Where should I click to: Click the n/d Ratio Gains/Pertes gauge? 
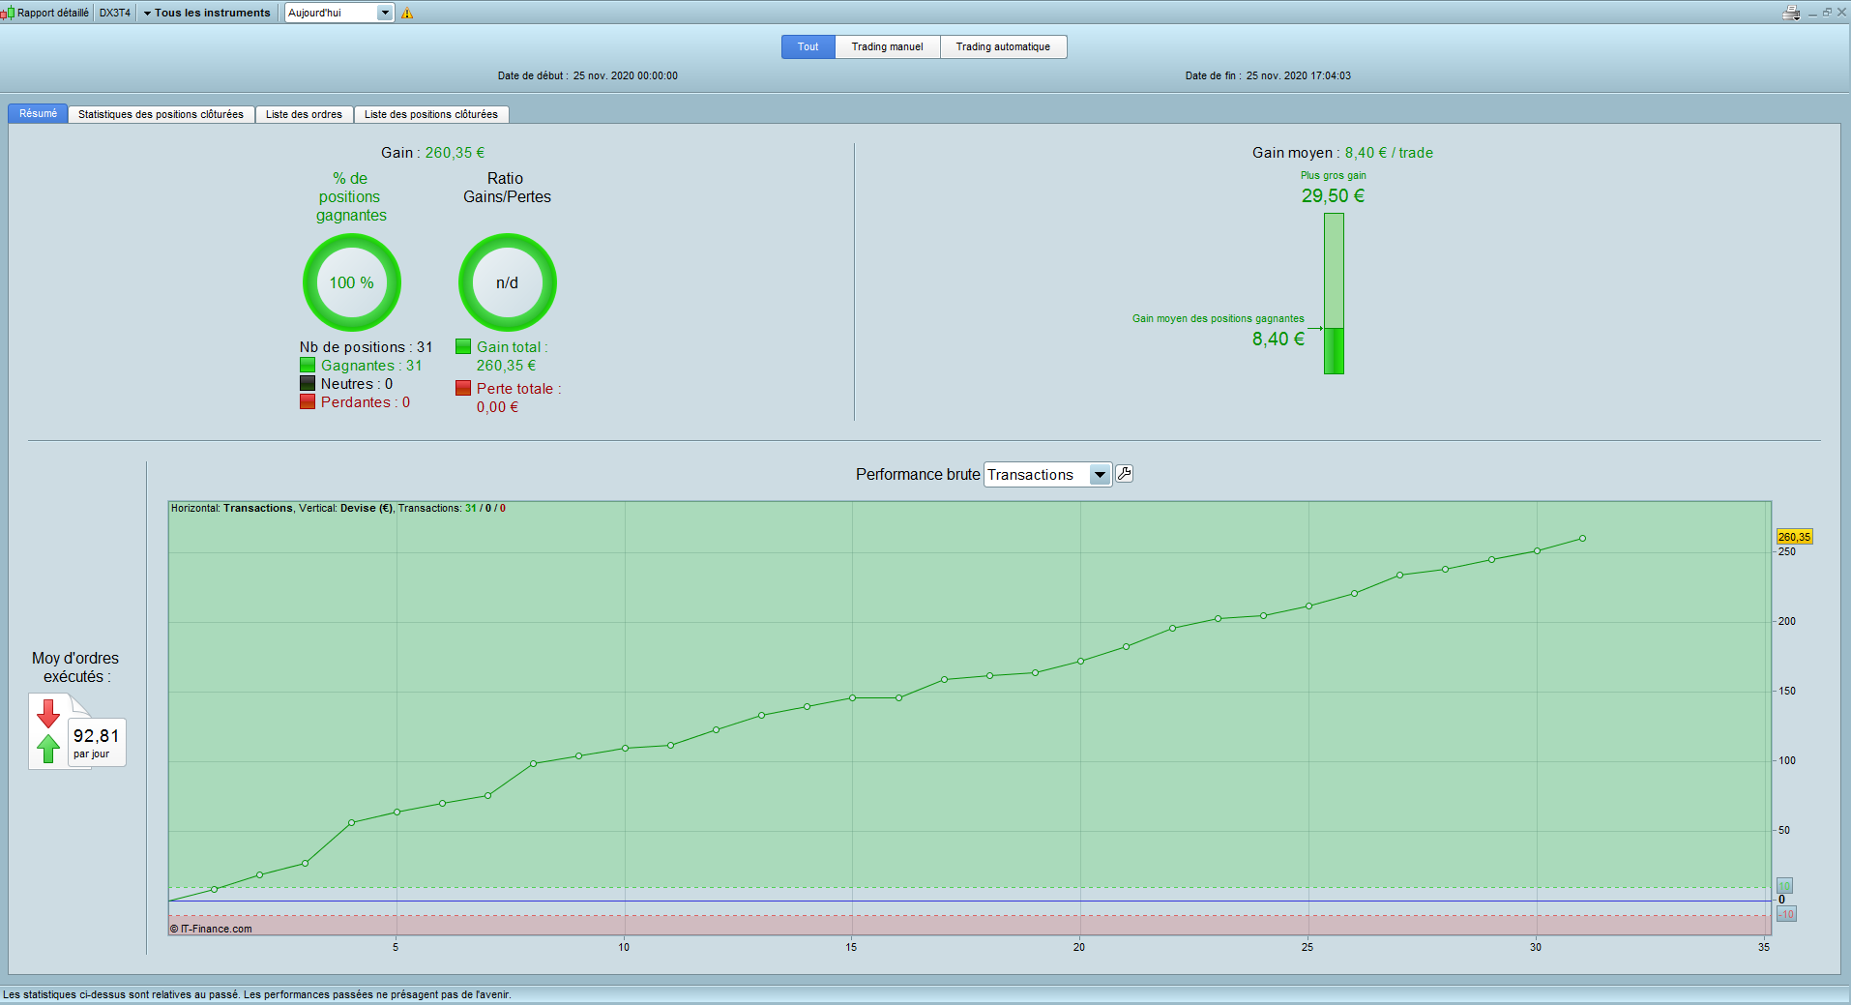coord(508,282)
